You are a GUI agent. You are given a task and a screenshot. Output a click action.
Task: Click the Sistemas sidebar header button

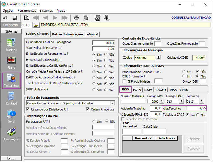pos(11,31)
